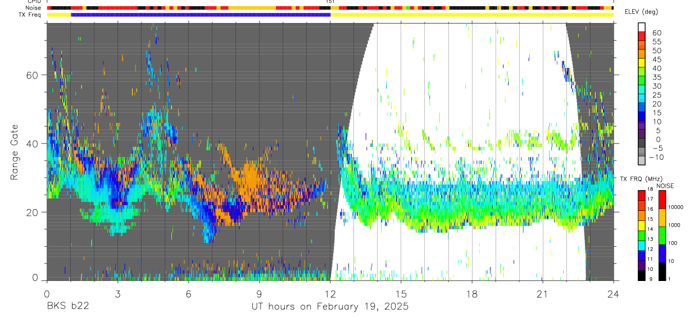Select the cyan swatch in TX FRQ legend
The image size is (690, 318).
click(x=642, y=245)
